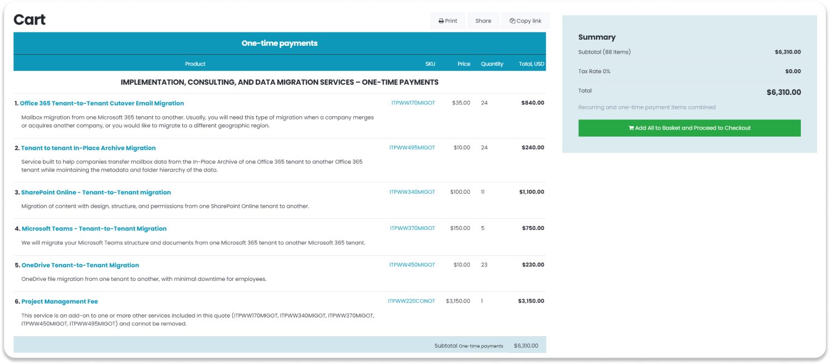
Task: Click SKU ITPWW220CONOT
Action: 411,301
